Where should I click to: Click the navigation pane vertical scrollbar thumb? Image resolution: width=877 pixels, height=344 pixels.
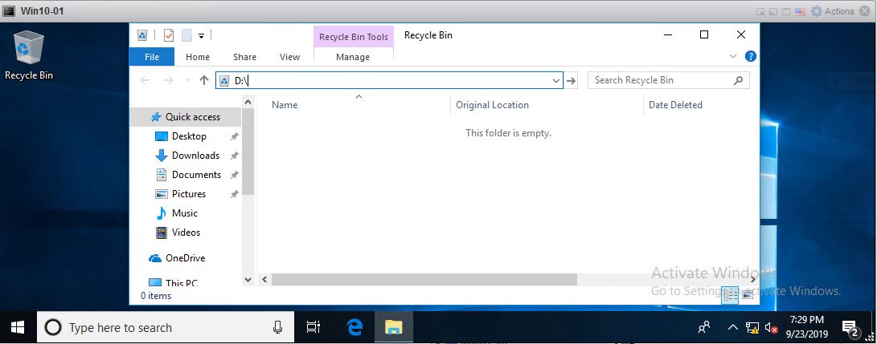pyautogui.click(x=248, y=152)
